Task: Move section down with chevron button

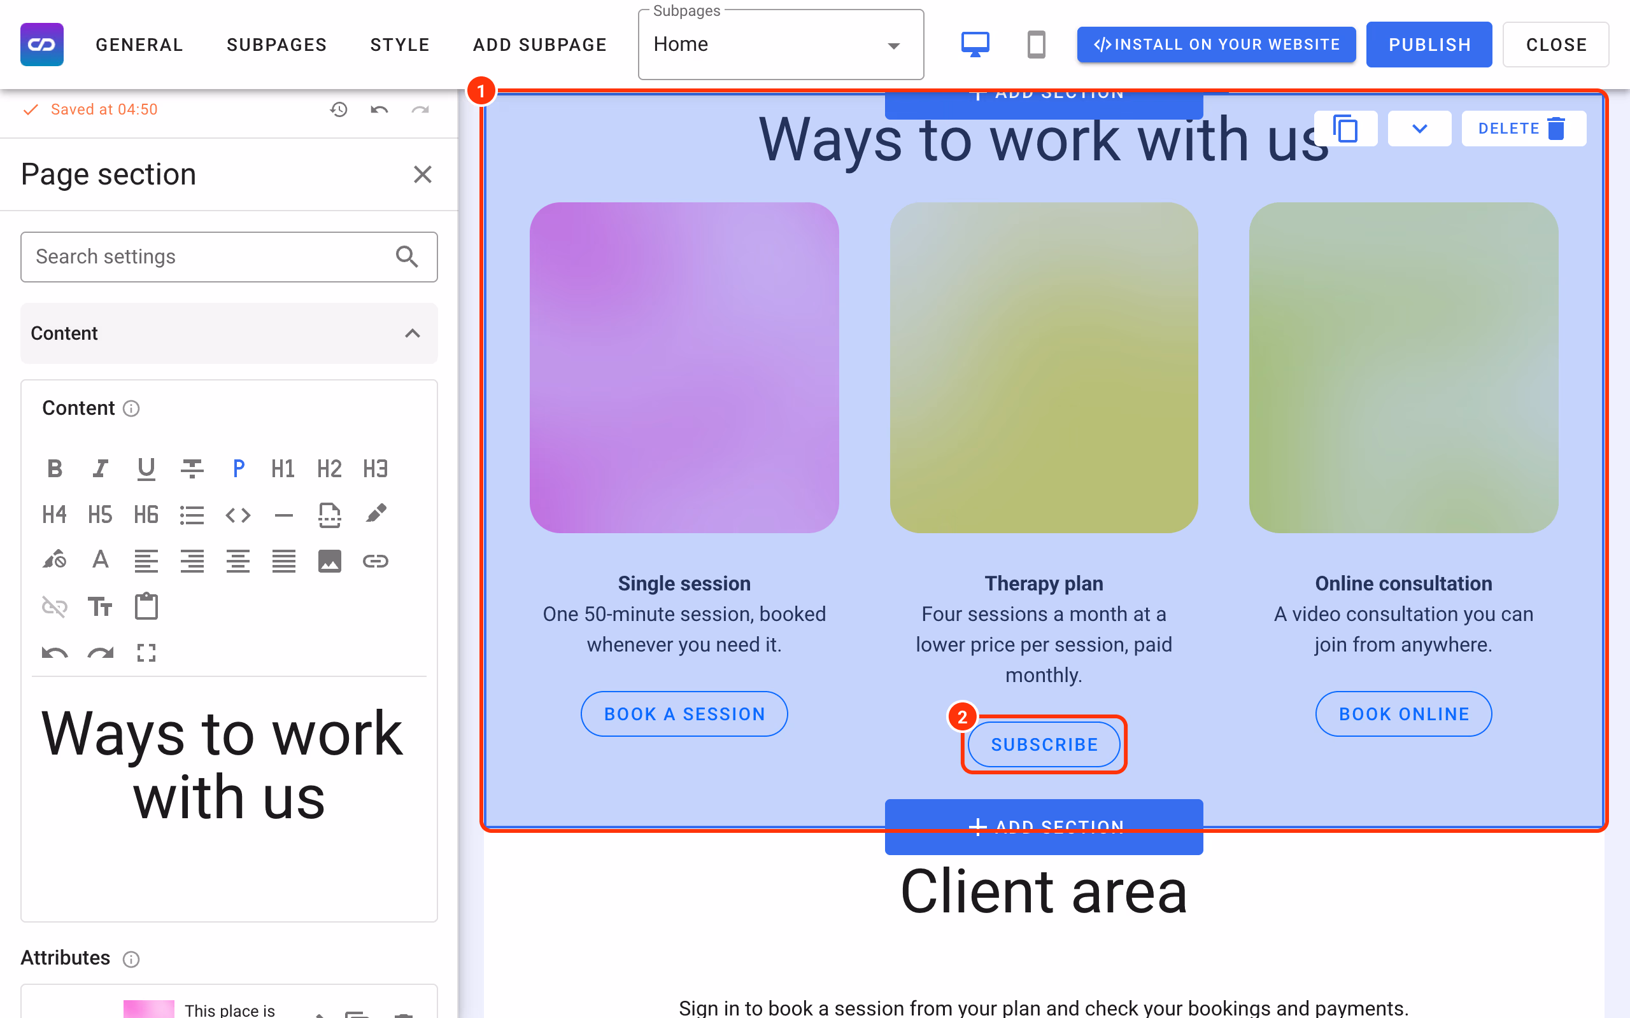Action: pos(1419,129)
